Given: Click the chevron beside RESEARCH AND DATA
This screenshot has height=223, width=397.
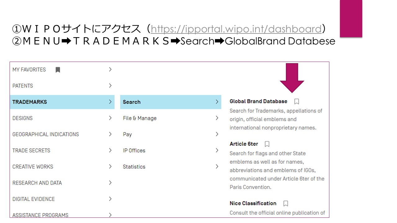Looking at the screenshot, I should coord(110,183).
